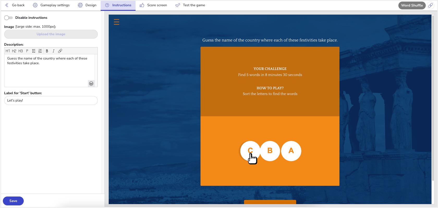The height and width of the screenshot is (208, 438).
Task: Toggle the Disable instructions switch
Action: pos(8,18)
